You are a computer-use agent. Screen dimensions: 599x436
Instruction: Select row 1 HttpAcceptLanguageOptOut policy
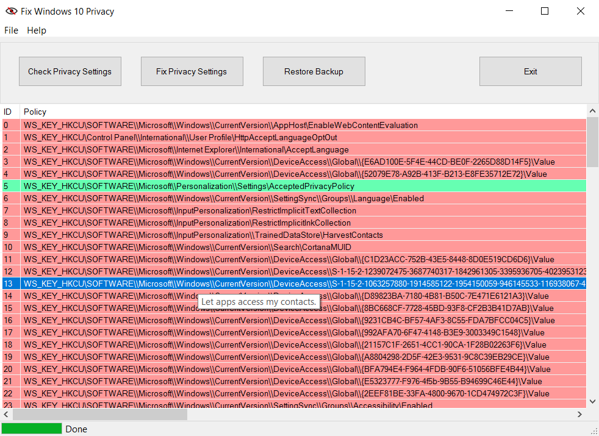(x=294, y=137)
